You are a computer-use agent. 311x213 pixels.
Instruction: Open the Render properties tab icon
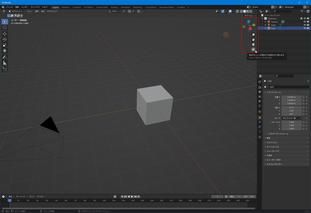(x=260, y=87)
